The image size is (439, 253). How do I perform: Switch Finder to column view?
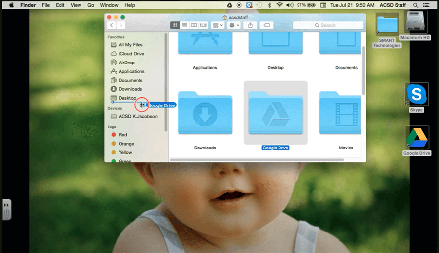pyautogui.click(x=194, y=25)
